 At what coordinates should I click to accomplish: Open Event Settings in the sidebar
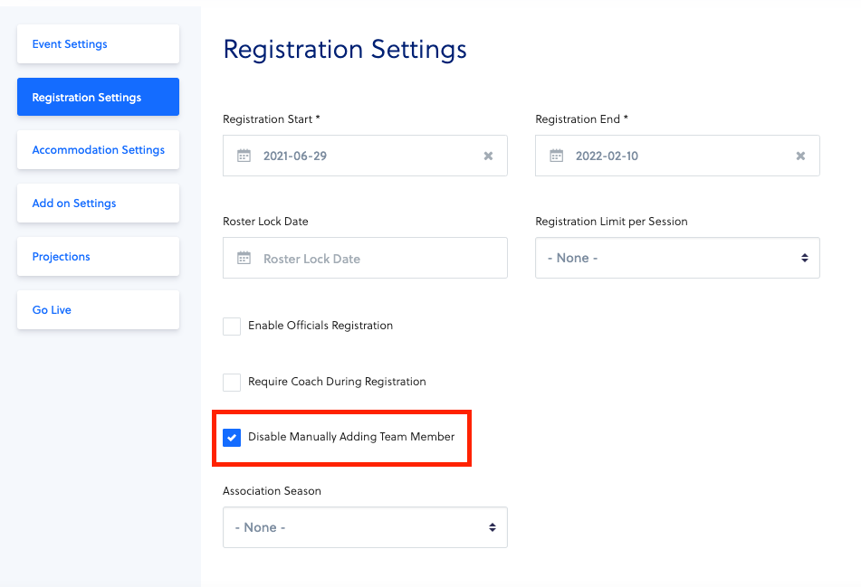point(99,44)
